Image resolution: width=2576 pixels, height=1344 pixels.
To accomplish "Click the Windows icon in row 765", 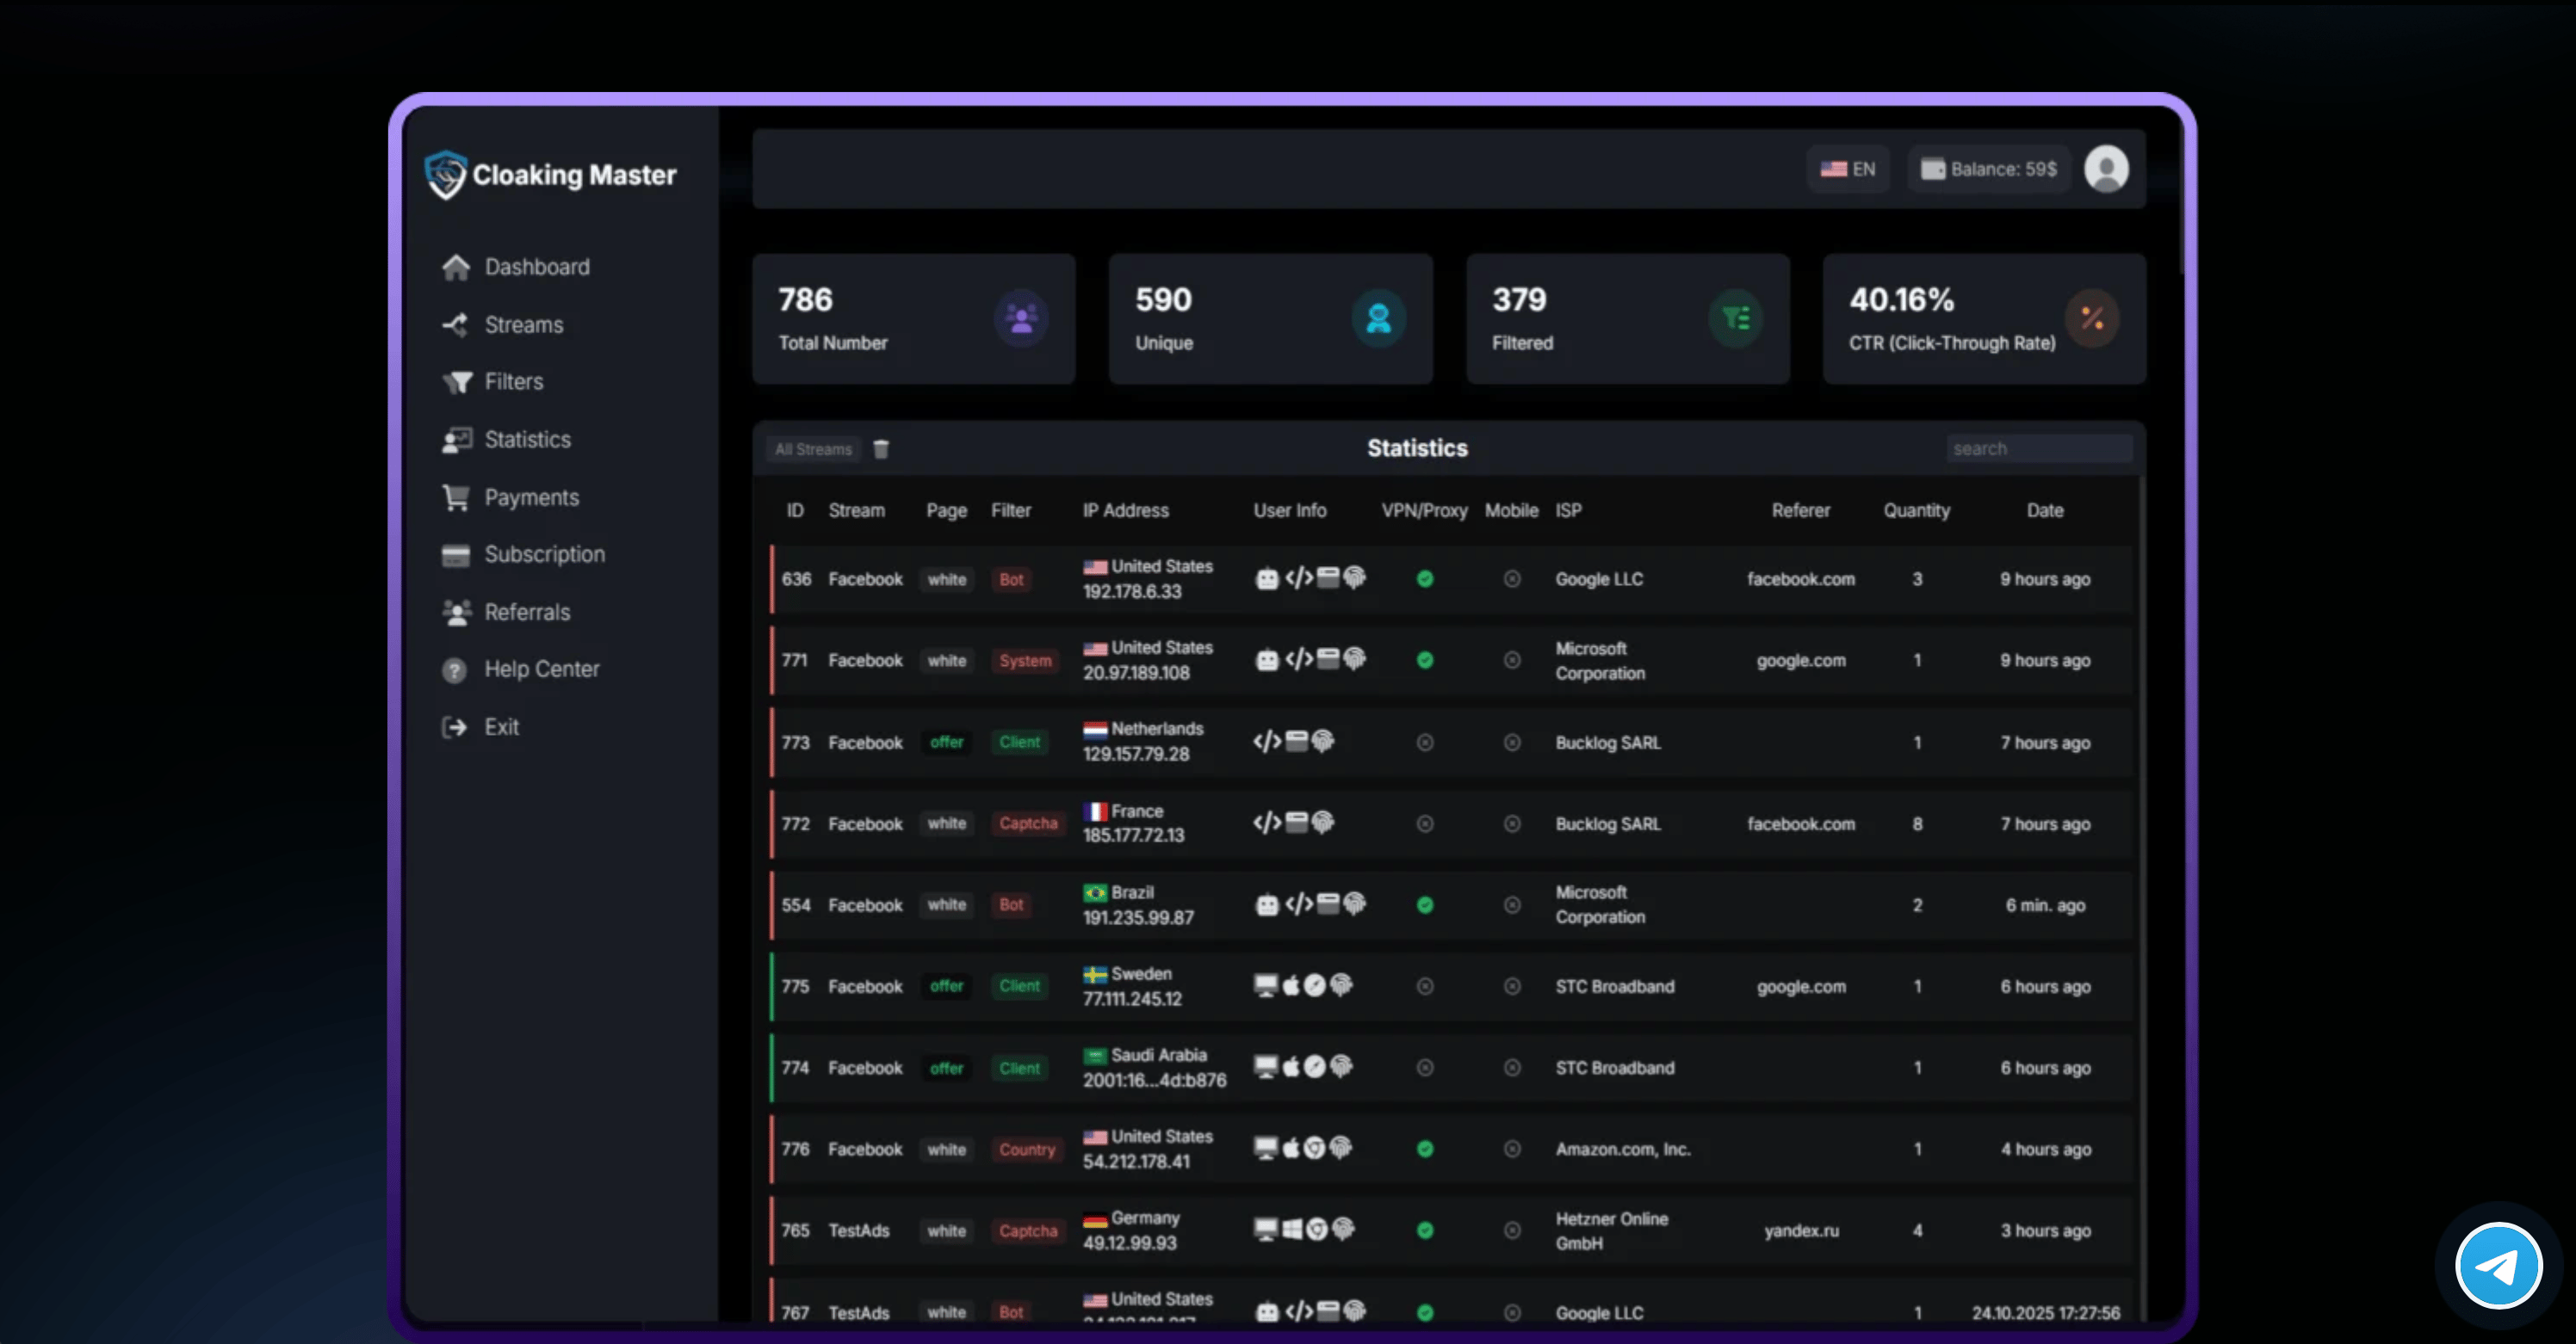I will [x=1292, y=1229].
